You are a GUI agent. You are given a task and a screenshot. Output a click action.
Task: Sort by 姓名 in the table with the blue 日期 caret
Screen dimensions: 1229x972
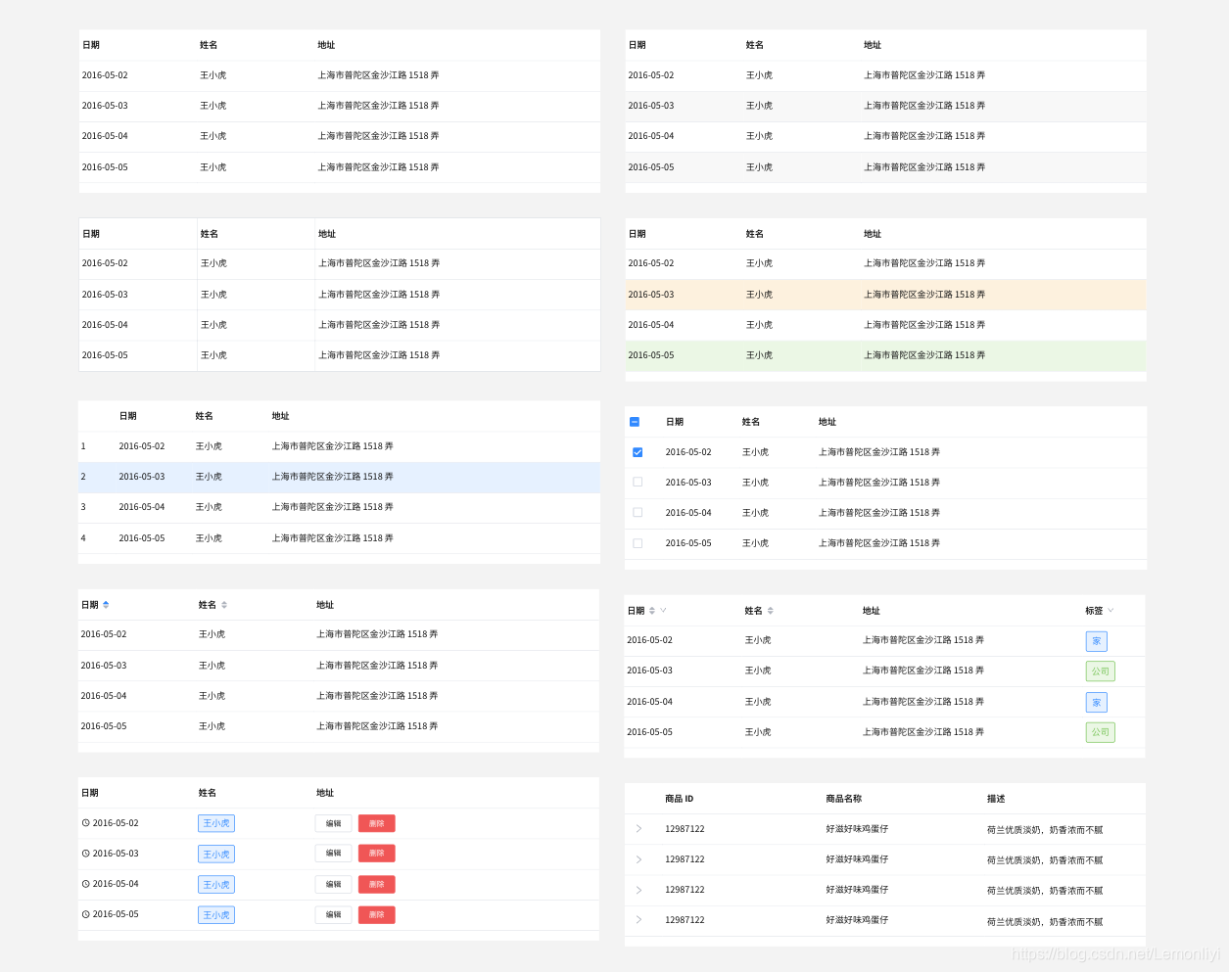[x=224, y=605]
